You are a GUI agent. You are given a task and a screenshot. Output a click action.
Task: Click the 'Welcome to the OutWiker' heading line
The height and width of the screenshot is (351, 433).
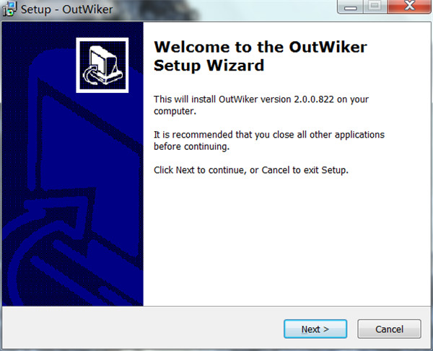coord(261,47)
